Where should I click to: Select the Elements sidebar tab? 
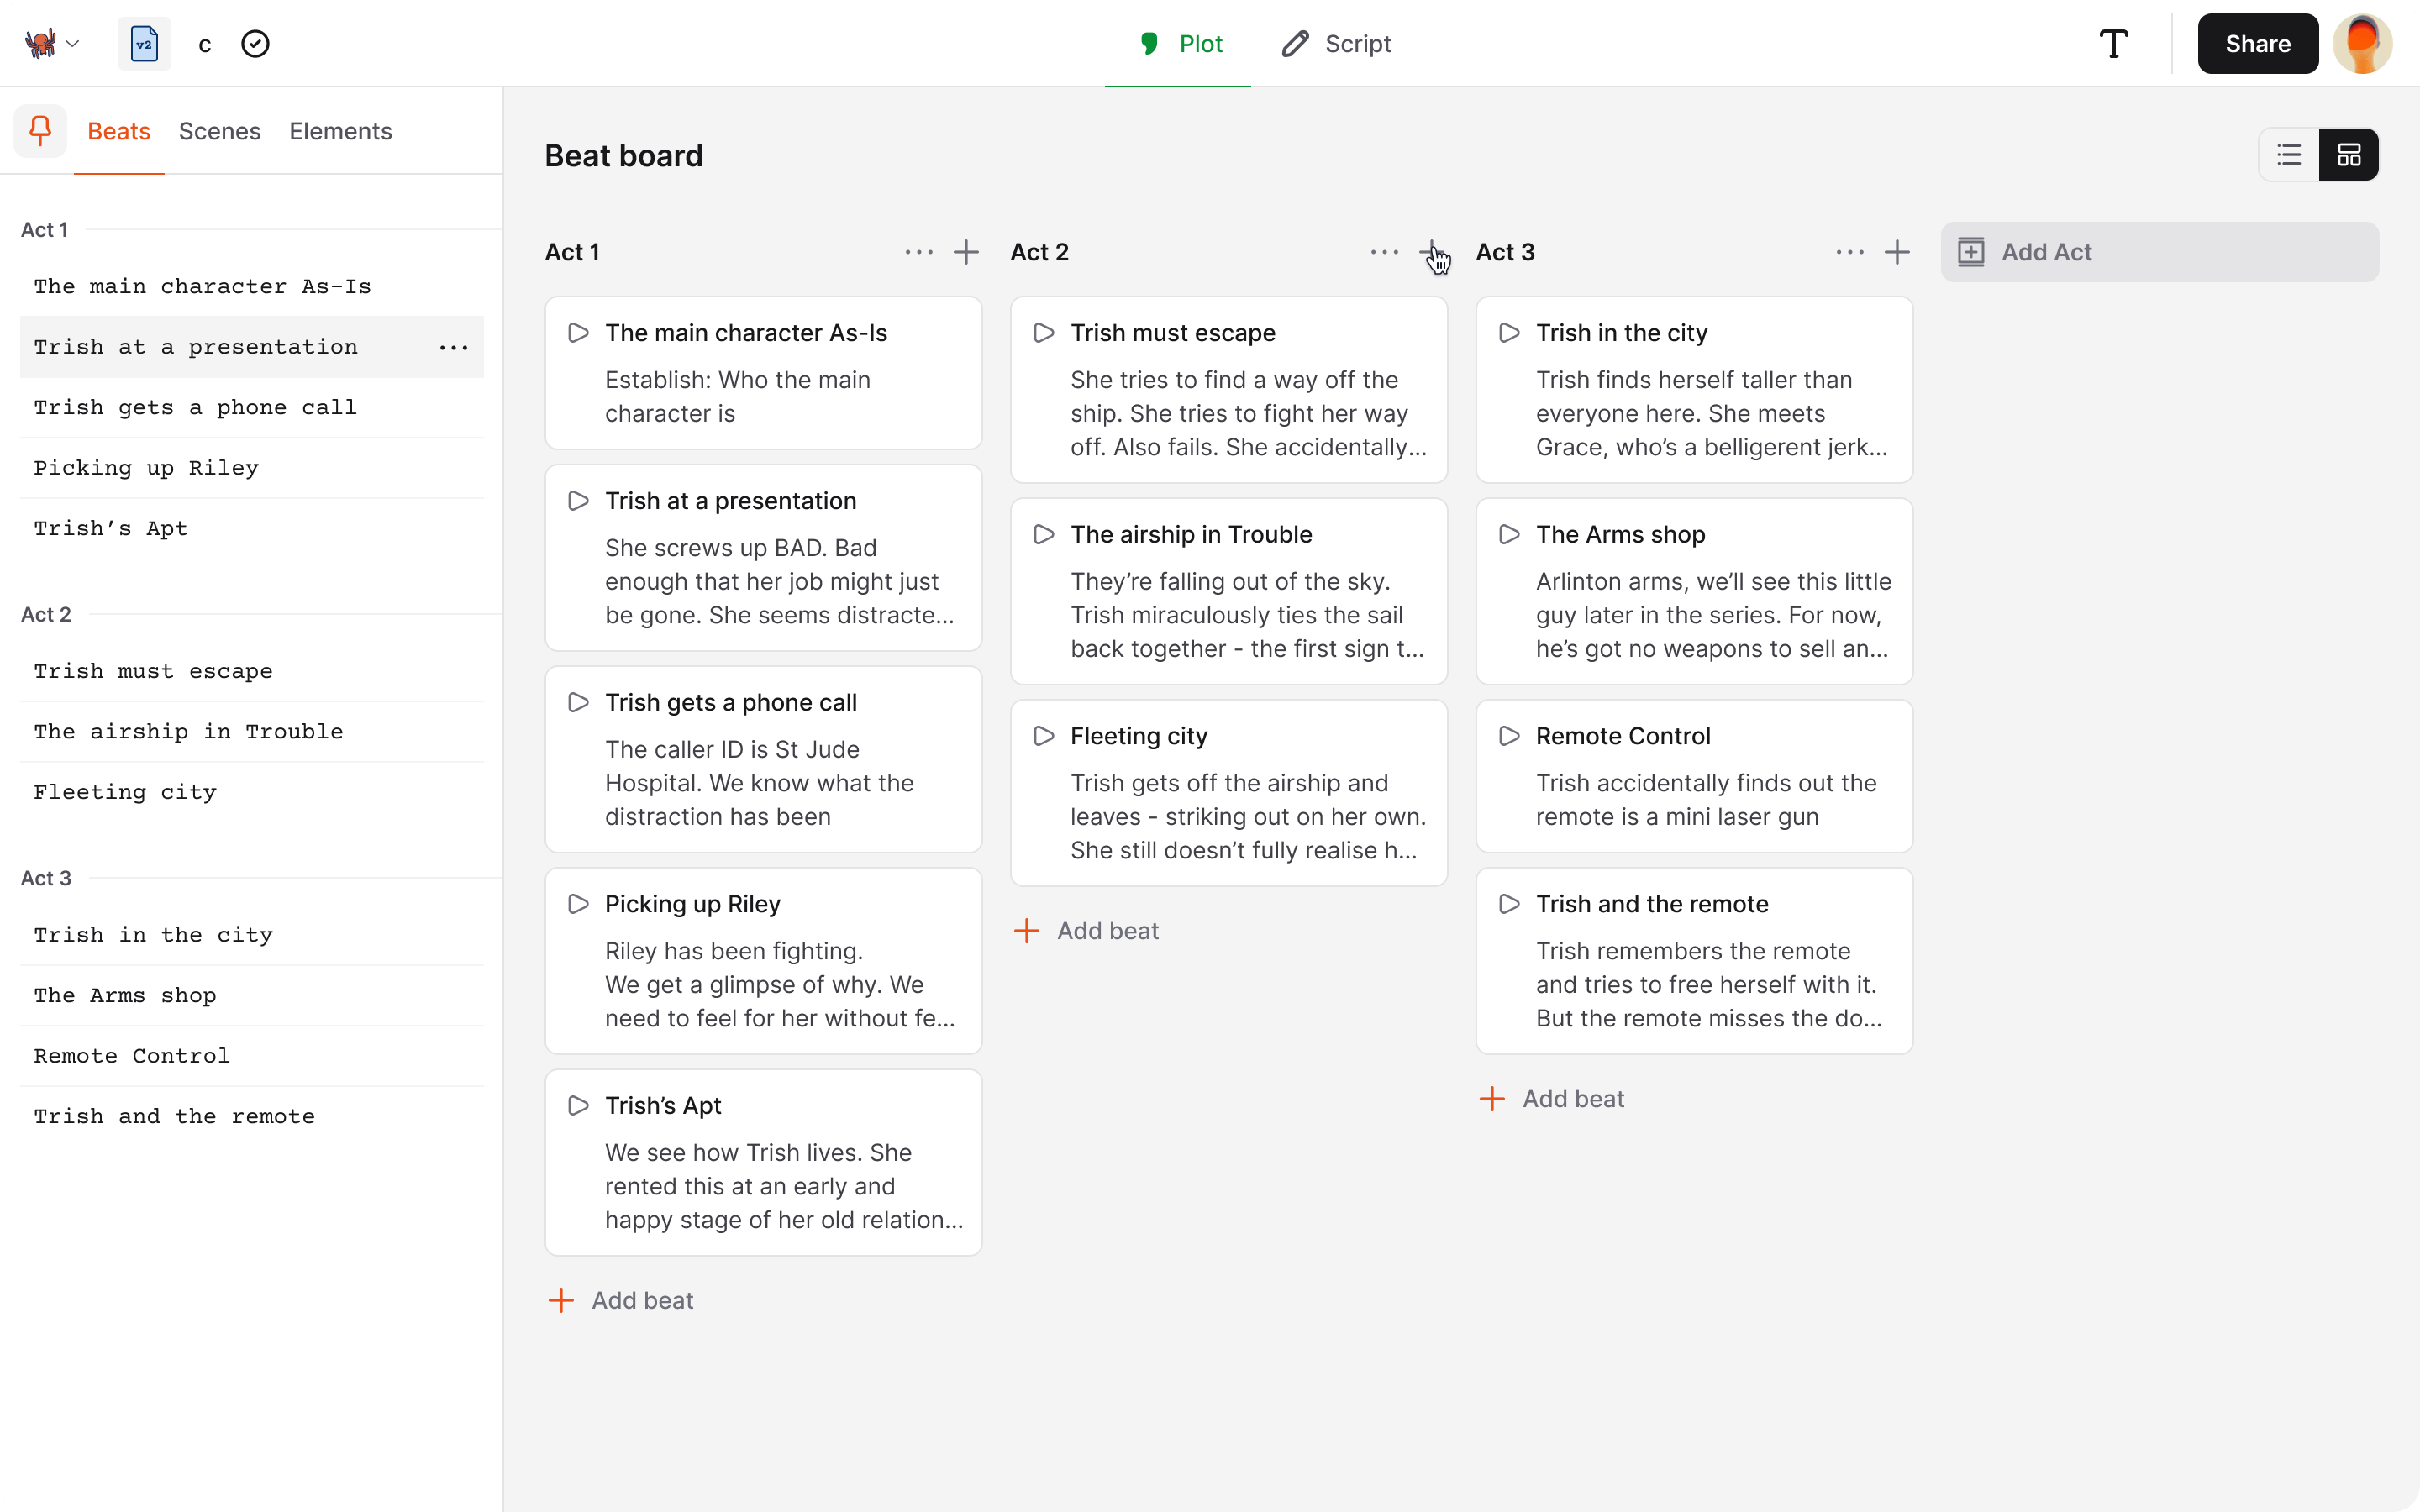340,131
